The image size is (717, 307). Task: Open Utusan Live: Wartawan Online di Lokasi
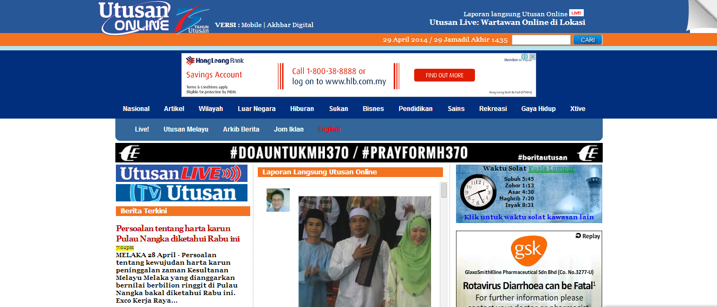point(507,23)
